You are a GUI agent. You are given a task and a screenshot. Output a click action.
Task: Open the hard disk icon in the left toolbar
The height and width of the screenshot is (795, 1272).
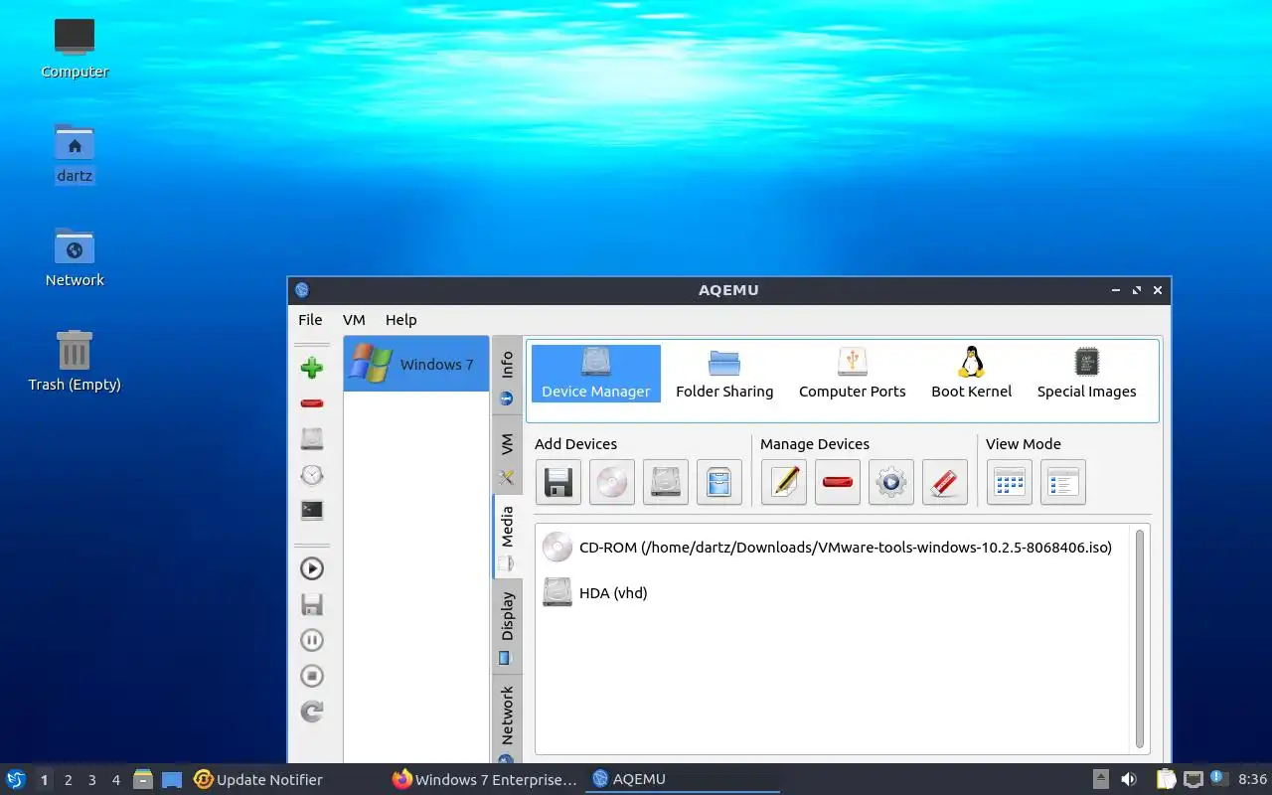point(312,439)
